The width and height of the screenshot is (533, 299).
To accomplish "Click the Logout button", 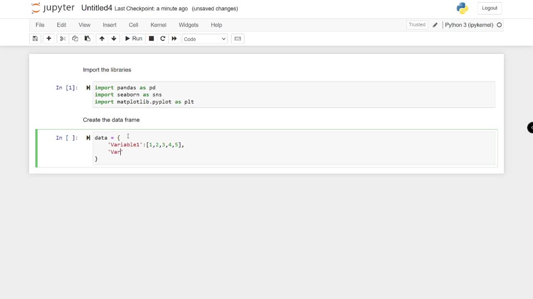I will tap(489, 8).
